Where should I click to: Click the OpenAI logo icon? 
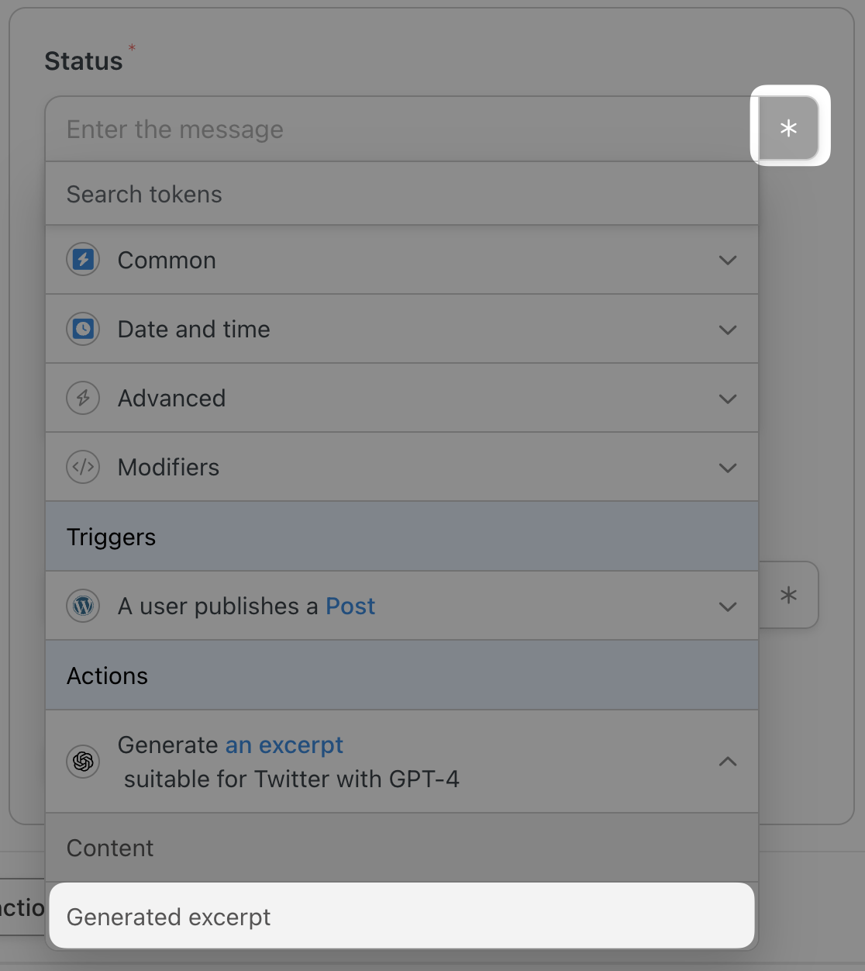point(83,761)
